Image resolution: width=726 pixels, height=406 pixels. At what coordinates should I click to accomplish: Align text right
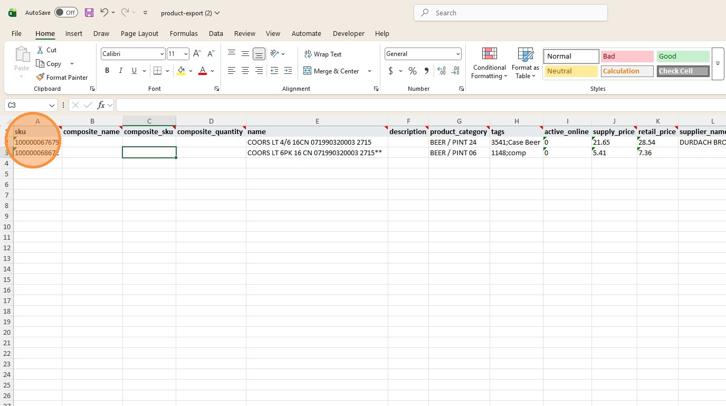coord(259,71)
